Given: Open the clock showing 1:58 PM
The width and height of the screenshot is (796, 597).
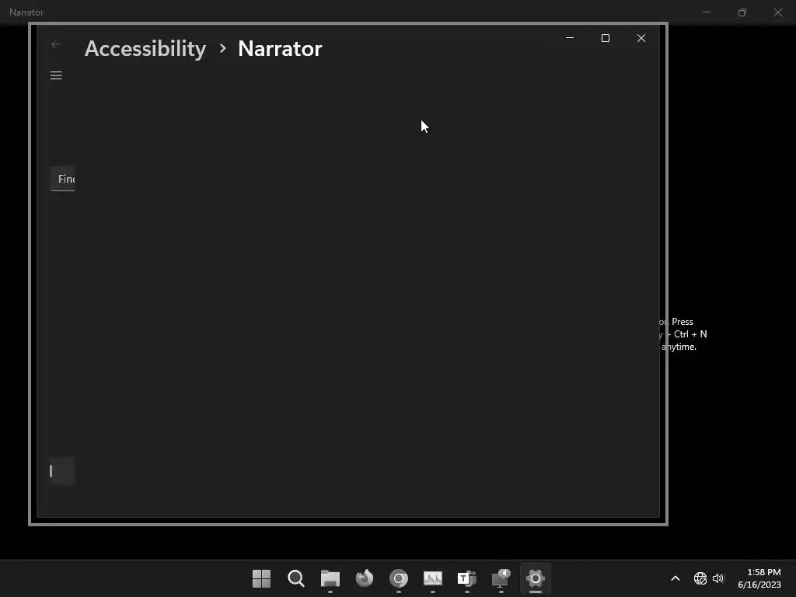Looking at the screenshot, I should pyautogui.click(x=759, y=578).
